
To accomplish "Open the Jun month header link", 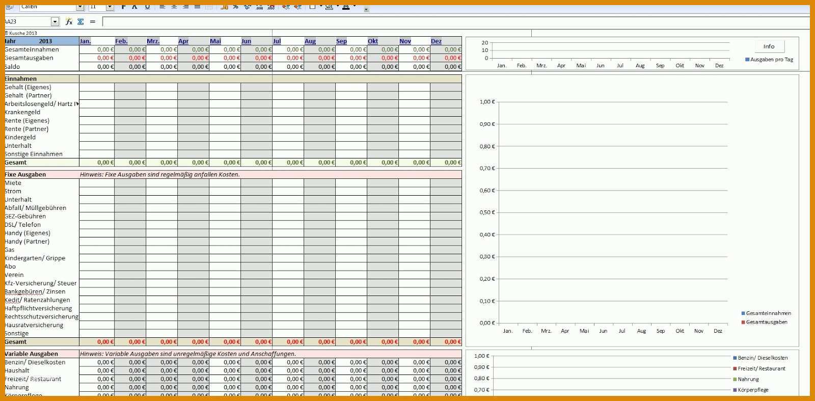I will point(246,41).
